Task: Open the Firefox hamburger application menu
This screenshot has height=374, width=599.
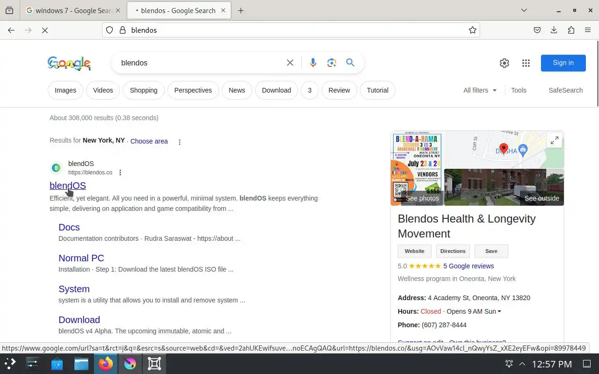Action: (x=588, y=30)
